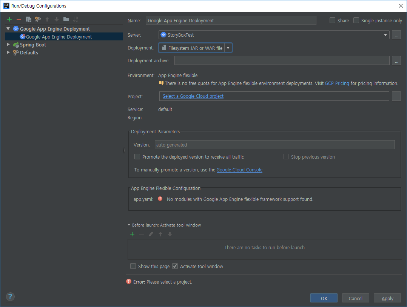Image resolution: width=407 pixels, height=307 pixels.
Task: Move the before-launch task up
Action: pos(160,234)
